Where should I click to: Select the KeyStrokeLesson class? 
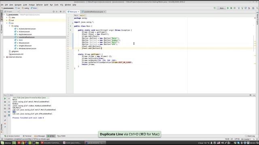(x=25, y=35)
